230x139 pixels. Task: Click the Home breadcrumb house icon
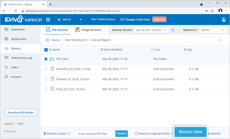(x=47, y=40)
